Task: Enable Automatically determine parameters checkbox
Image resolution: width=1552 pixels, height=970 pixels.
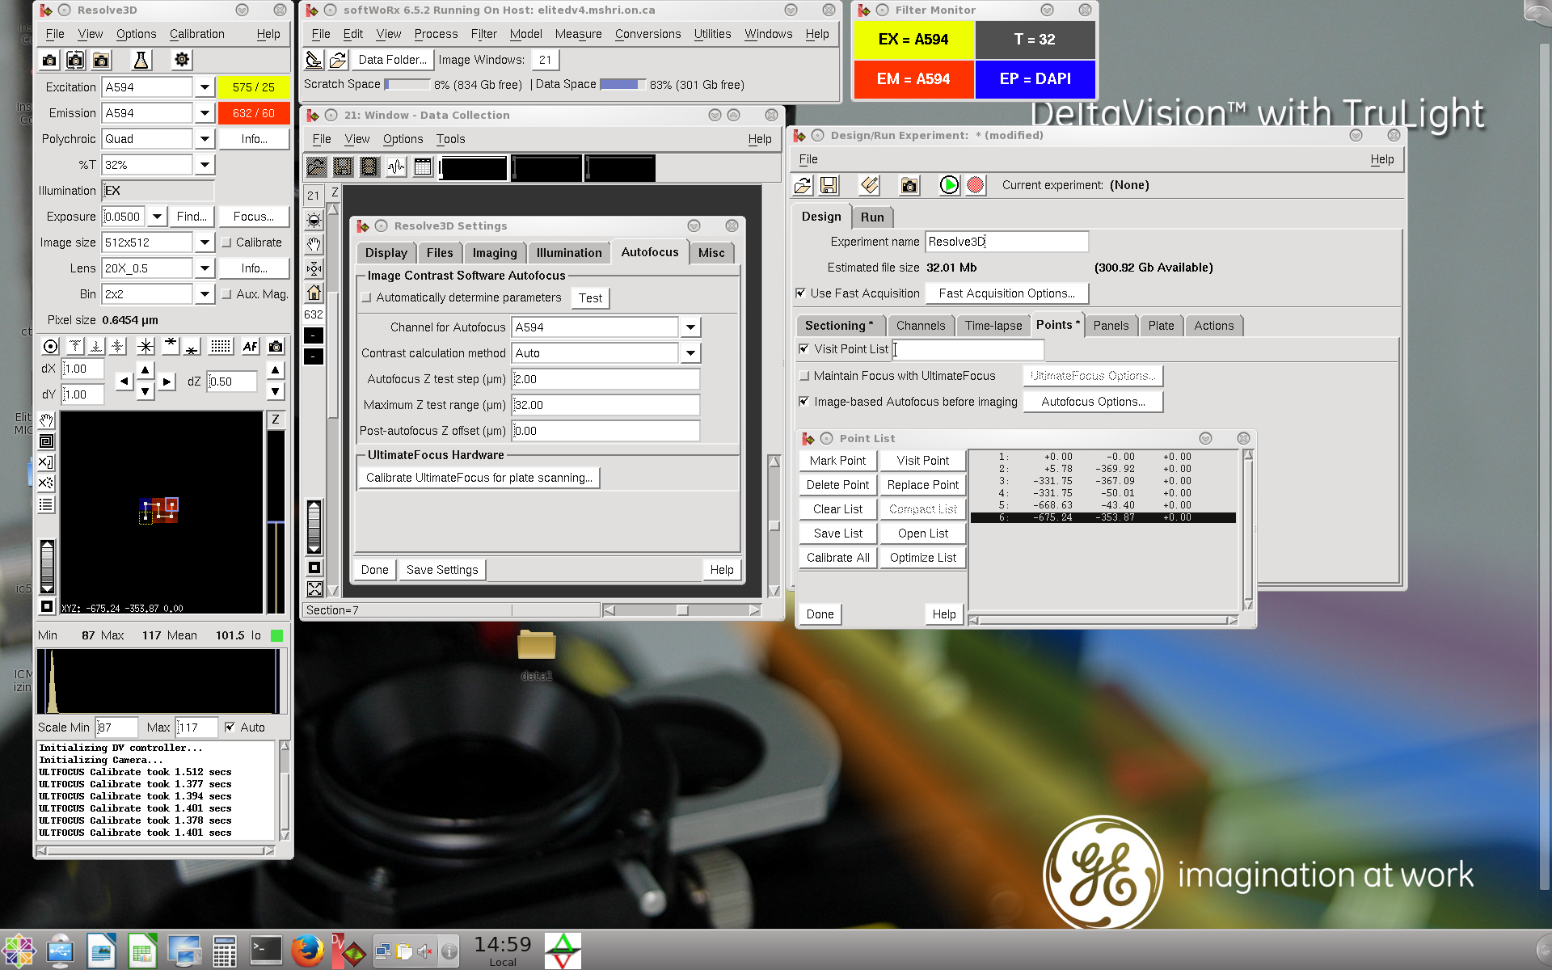Action: pos(367,297)
